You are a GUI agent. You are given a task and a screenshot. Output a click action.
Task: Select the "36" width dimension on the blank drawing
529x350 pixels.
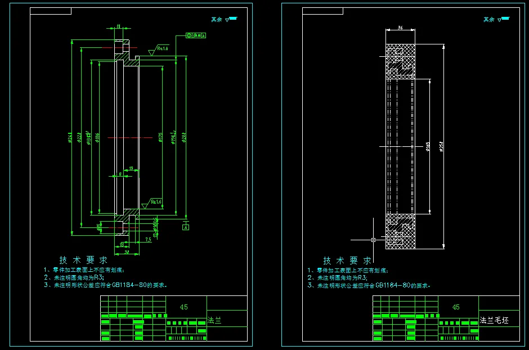(400, 28)
